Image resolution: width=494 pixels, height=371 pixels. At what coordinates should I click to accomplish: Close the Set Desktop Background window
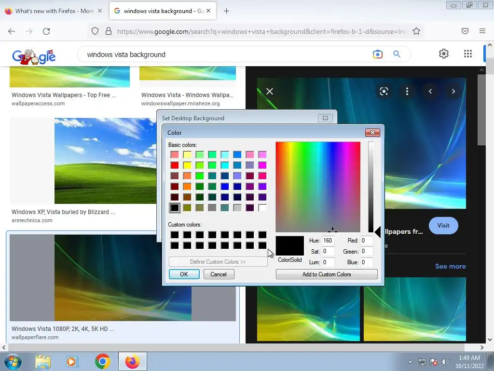325,118
